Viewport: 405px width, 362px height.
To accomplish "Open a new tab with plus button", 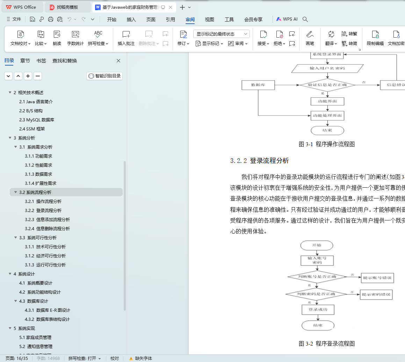I will click(182, 7).
